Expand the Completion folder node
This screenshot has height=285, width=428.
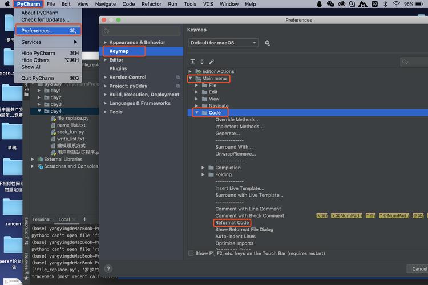203,168
